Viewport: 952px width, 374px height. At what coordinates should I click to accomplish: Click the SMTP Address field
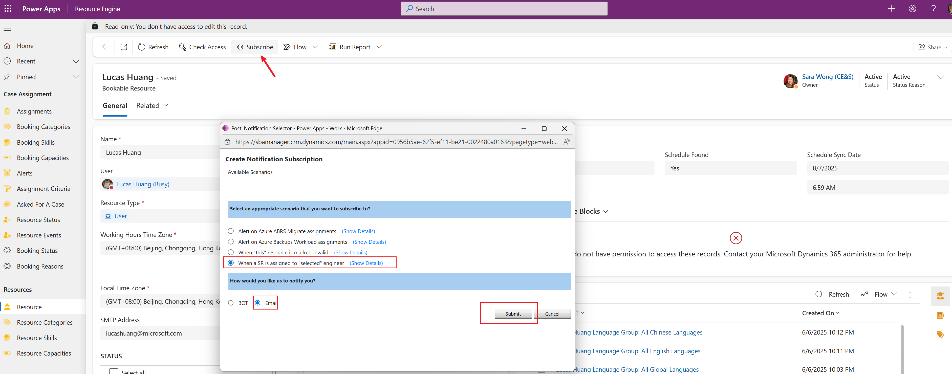(x=160, y=333)
